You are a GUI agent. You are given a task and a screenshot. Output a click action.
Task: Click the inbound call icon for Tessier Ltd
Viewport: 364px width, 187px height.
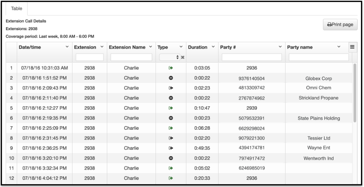pos(171,138)
